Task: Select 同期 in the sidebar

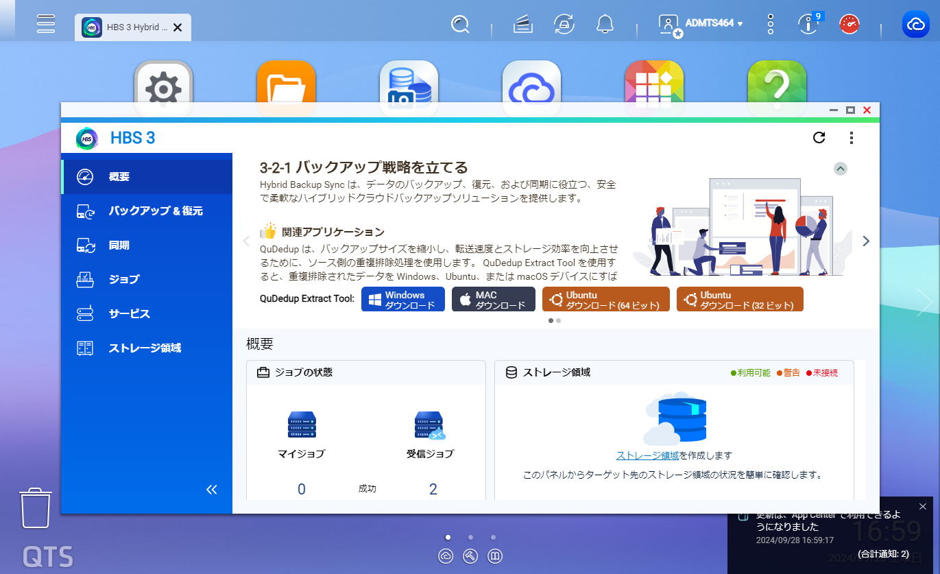Action: [147, 246]
